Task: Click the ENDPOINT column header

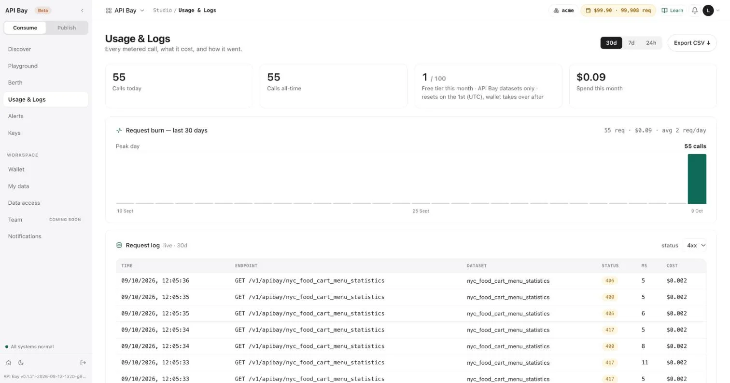Action: coord(246,265)
